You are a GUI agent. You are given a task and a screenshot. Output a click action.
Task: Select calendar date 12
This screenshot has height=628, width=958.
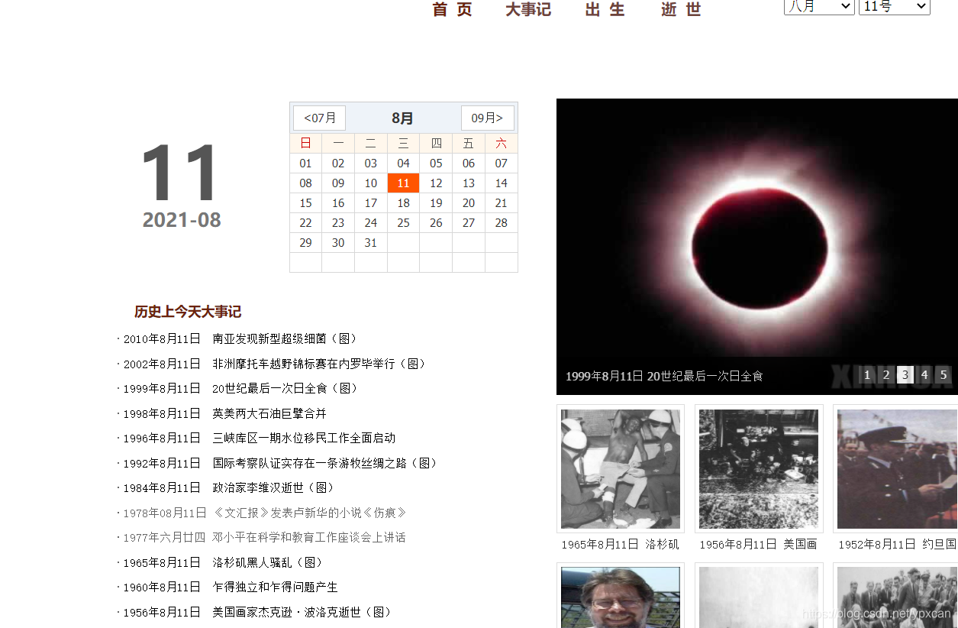(x=436, y=183)
